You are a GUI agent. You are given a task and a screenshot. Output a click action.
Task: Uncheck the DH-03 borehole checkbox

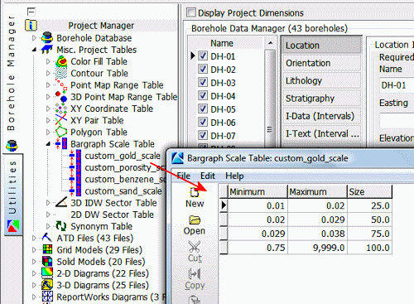pos(203,82)
